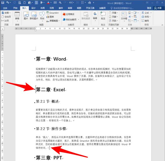
Task: Click the sign in (登录) button
Action: [149, 8]
